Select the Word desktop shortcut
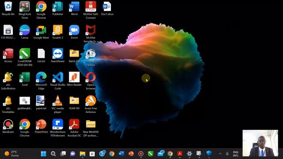Image resolution: width=283 pixels, height=159 pixels. click(x=74, y=9)
